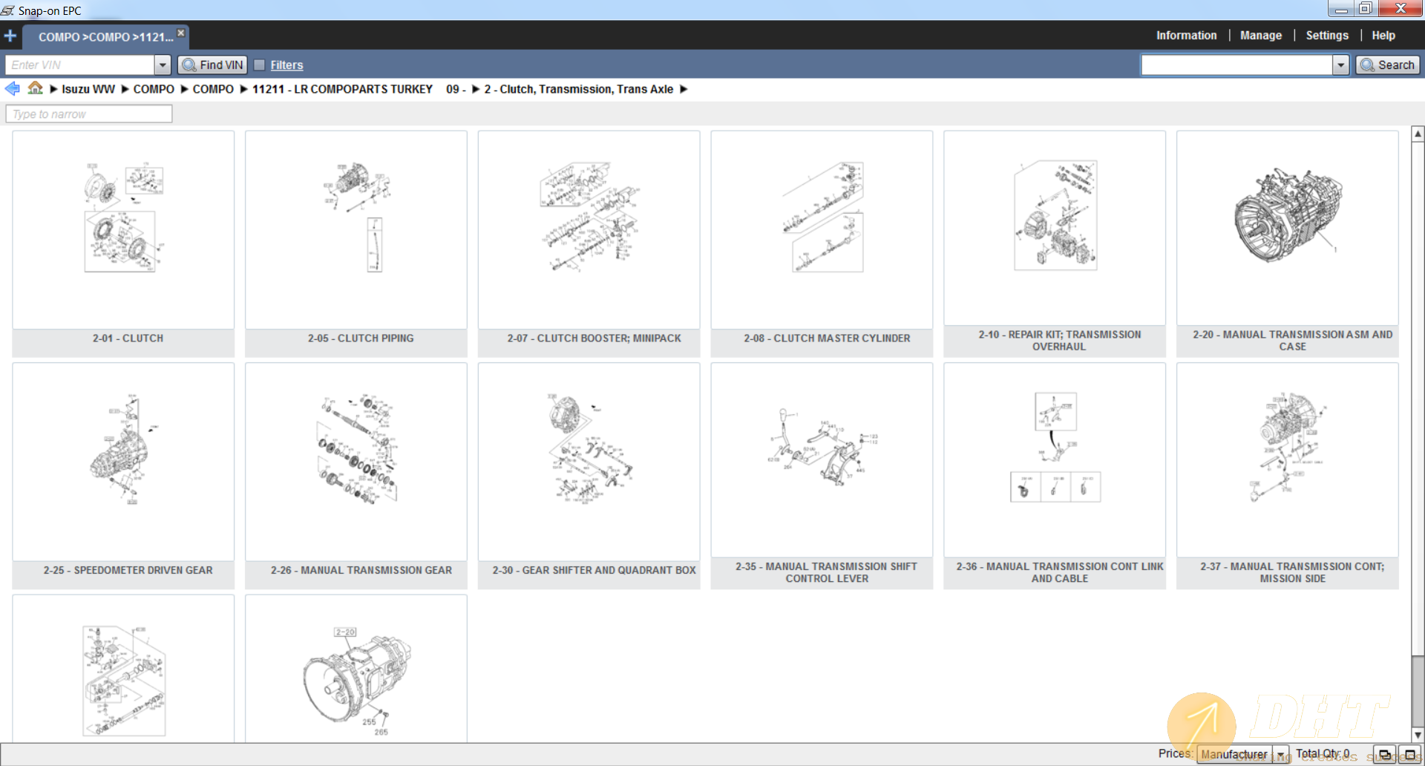Open the Manage menu
This screenshot has width=1425, height=766.
[1260, 36]
